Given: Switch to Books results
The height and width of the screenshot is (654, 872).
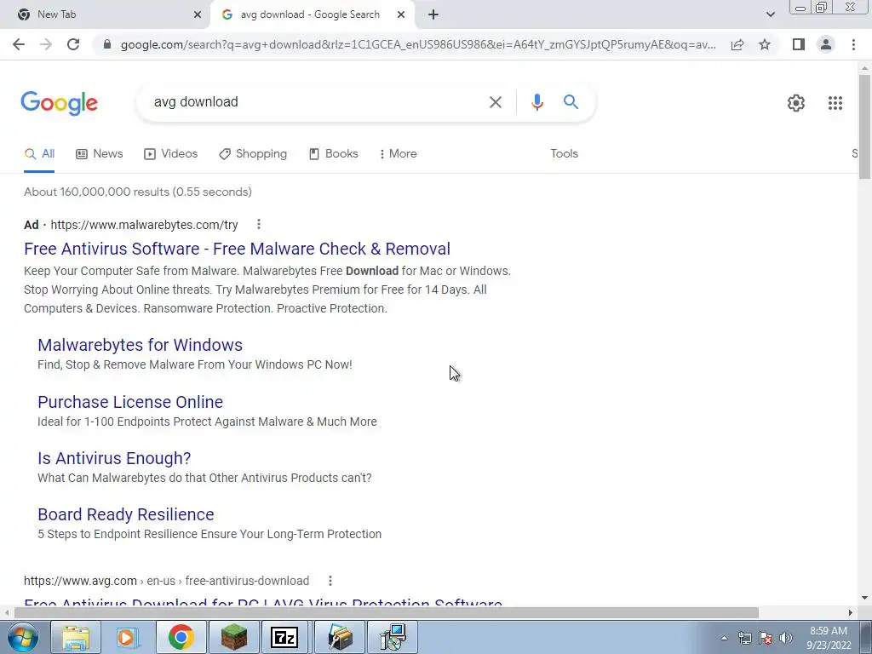Looking at the screenshot, I should (x=334, y=154).
